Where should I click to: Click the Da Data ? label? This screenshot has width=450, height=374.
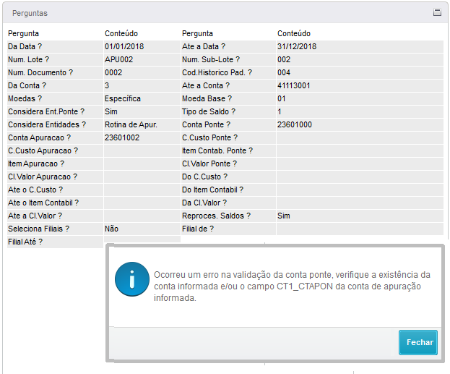click(x=25, y=46)
